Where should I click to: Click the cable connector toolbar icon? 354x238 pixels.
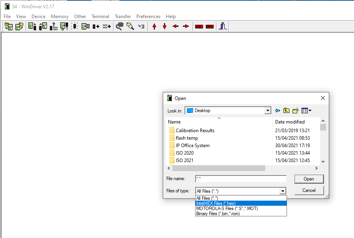coord(119,26)
